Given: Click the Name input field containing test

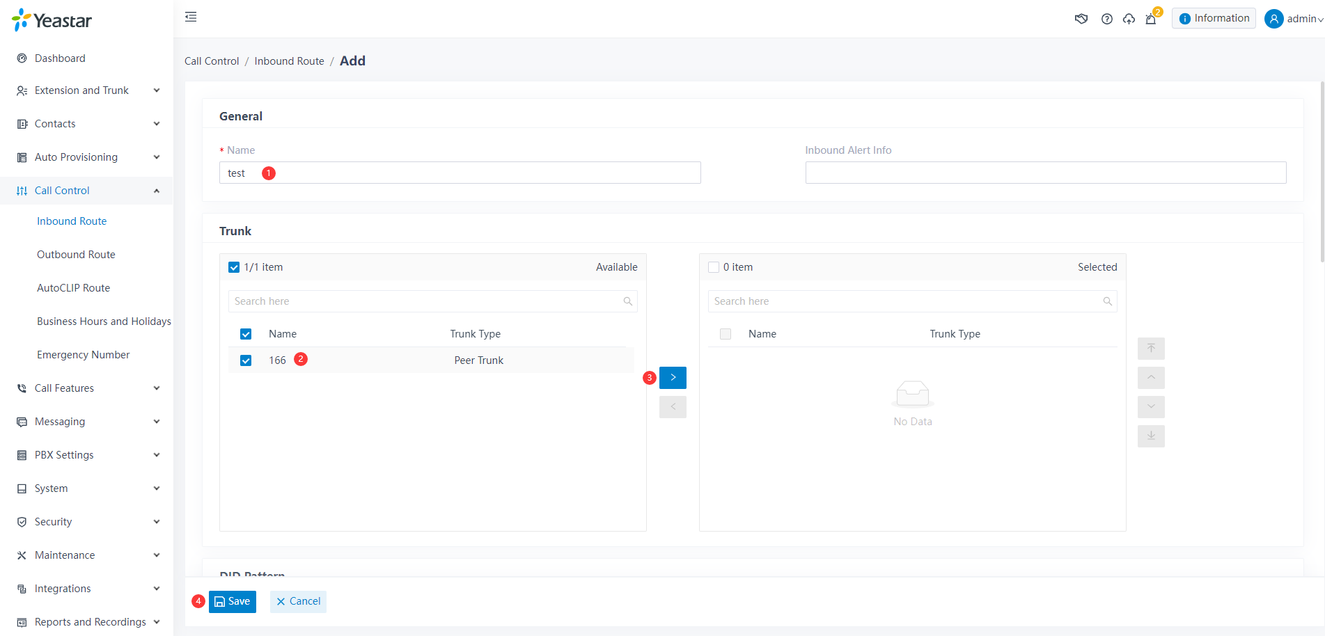Looking at the screenshot, I should 460,173.
